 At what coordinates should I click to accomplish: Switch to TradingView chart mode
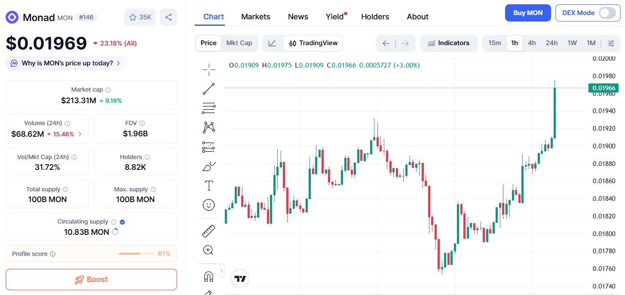pos(313,43)
